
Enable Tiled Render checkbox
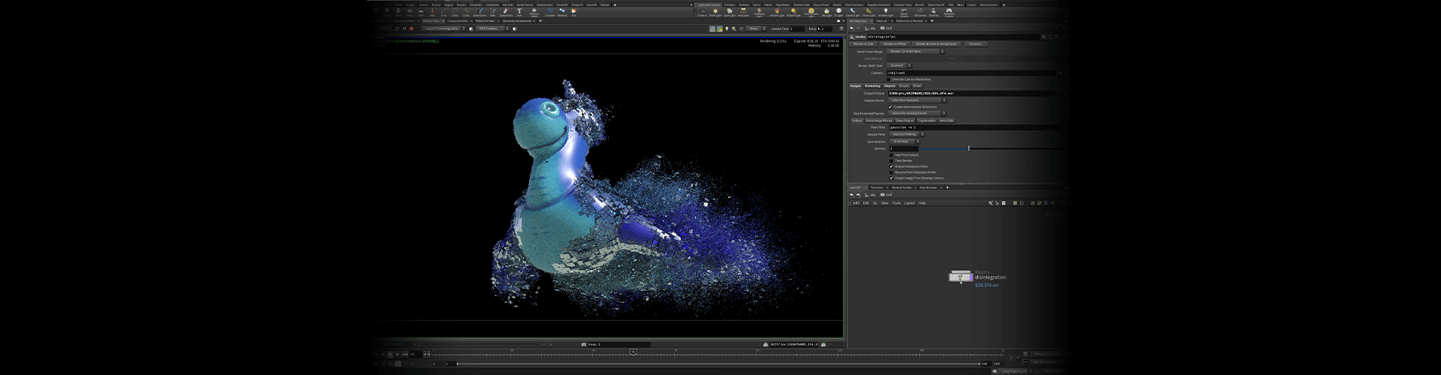tap(892, 160)
